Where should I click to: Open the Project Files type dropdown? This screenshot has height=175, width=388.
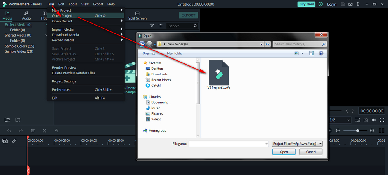(297, 144)
